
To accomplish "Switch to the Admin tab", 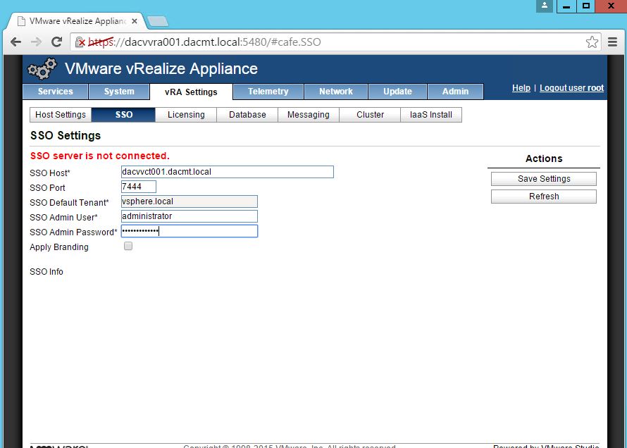I will (455, 92).
